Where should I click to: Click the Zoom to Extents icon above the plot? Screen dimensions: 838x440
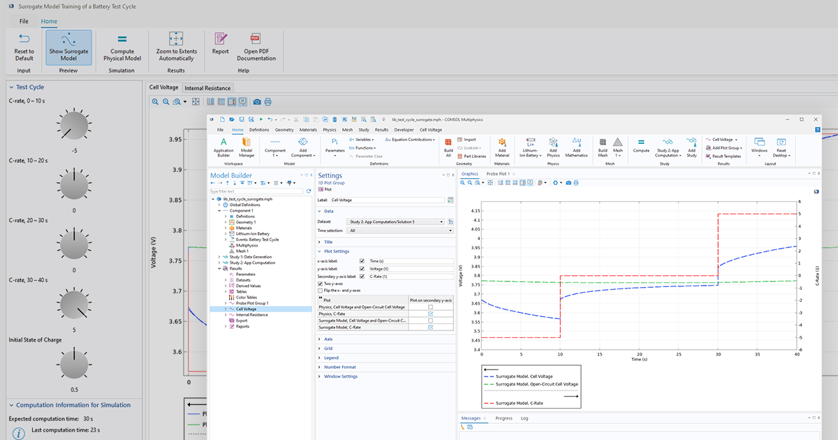pyautogui.click(x=196, y=102)
